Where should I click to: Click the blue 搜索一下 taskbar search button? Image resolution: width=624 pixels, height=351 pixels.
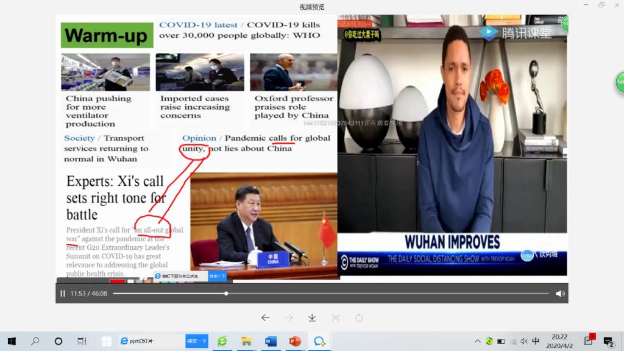[197, 341]
